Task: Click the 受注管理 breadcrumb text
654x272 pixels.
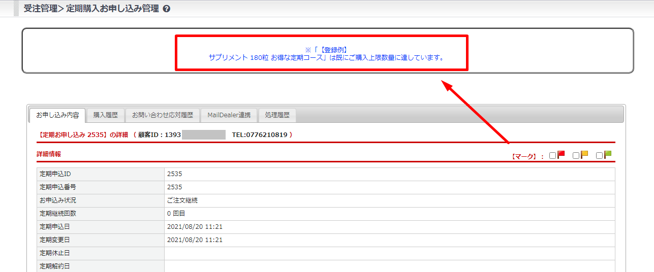Action: 41,9
